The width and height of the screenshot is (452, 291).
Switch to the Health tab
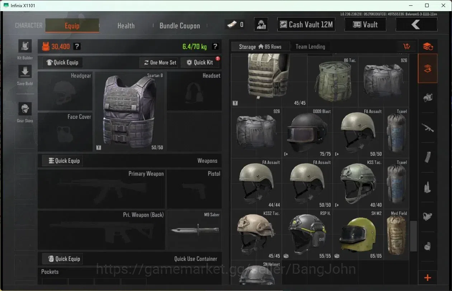pos(126,26)
